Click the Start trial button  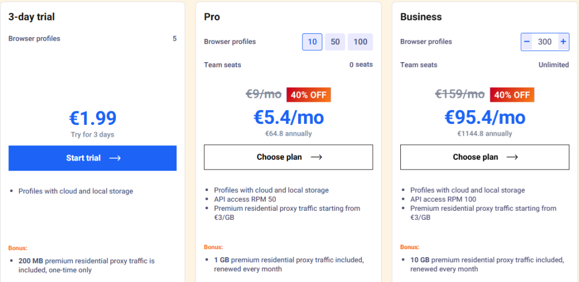(92, 158)
